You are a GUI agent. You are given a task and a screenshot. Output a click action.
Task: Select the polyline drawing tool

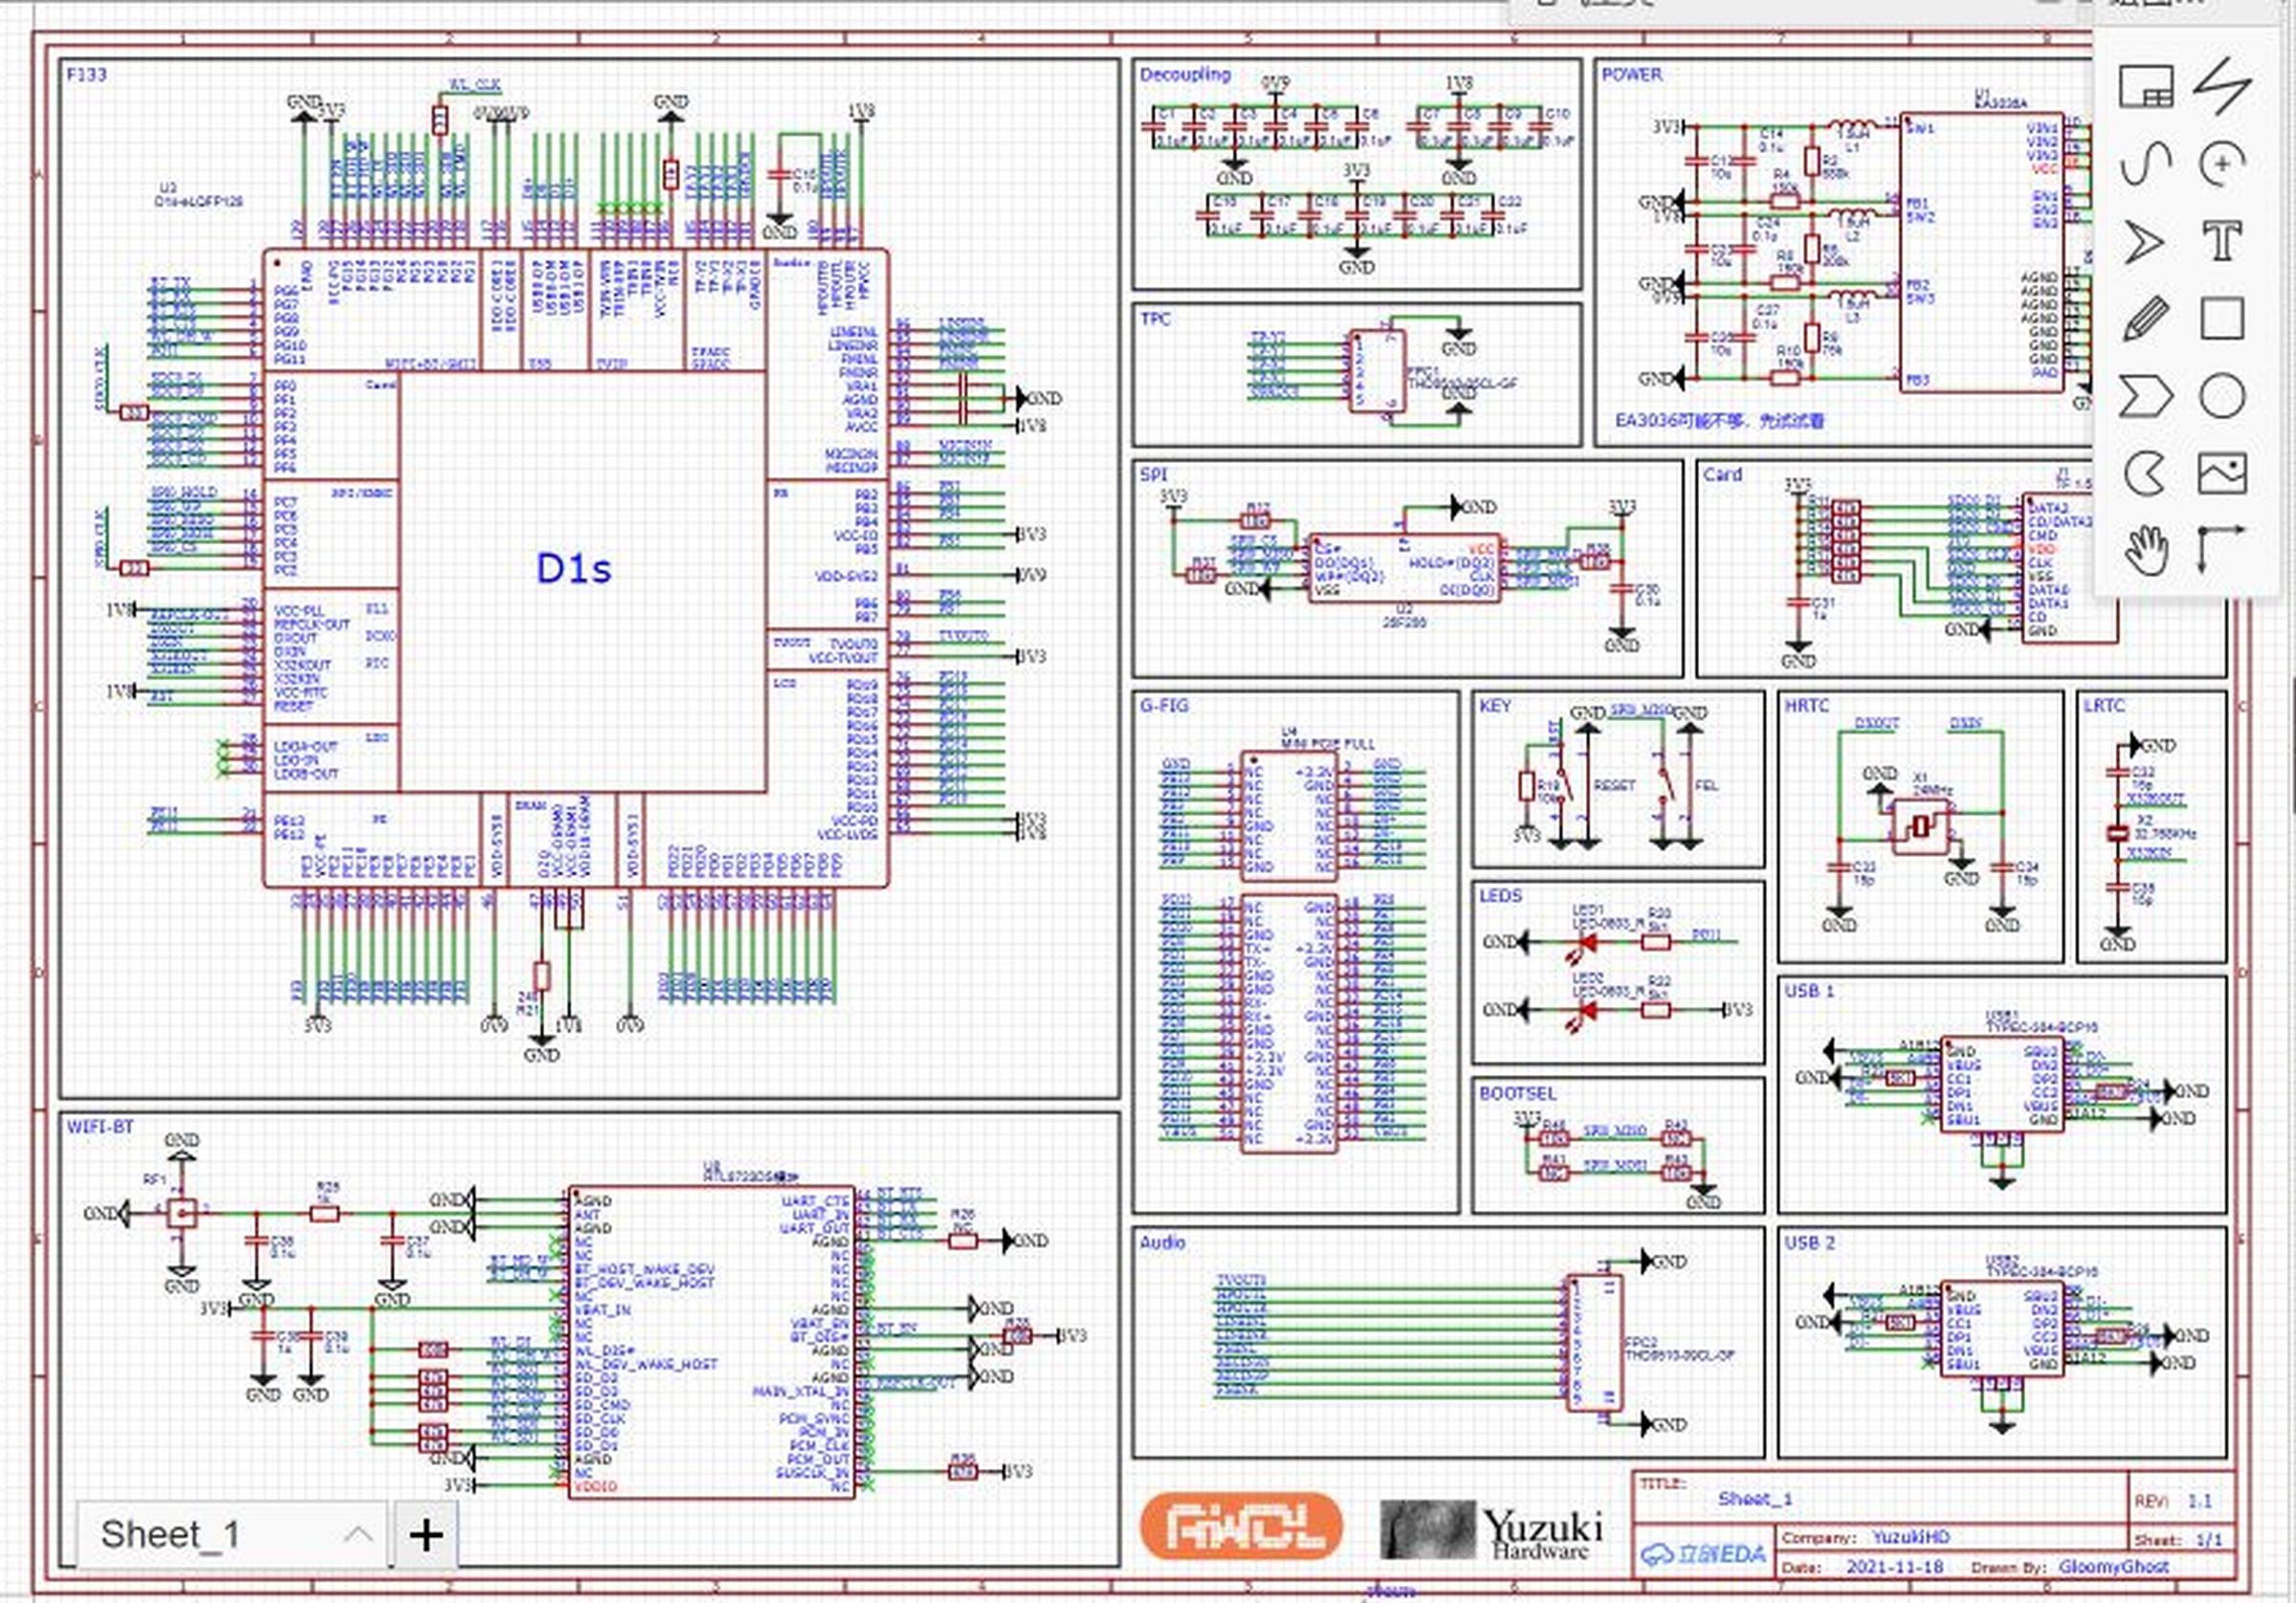[x=2222, y=86]
